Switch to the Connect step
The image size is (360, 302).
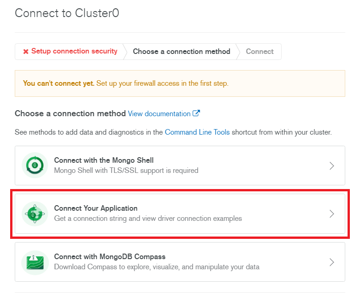coord(260,52)
